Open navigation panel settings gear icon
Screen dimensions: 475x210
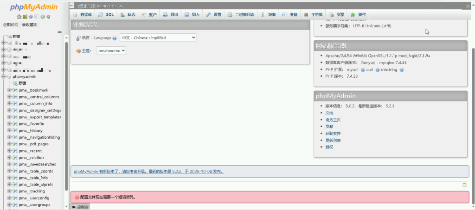click(43, 17)
